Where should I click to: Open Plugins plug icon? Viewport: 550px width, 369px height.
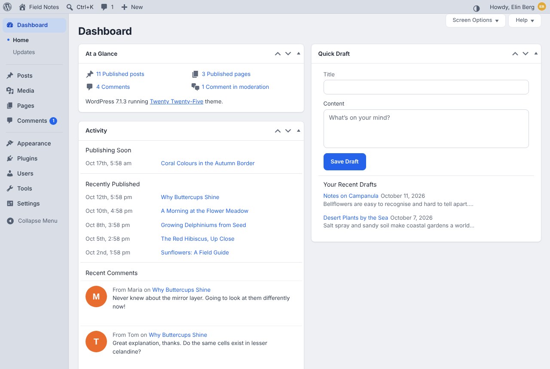click(10, 158)
